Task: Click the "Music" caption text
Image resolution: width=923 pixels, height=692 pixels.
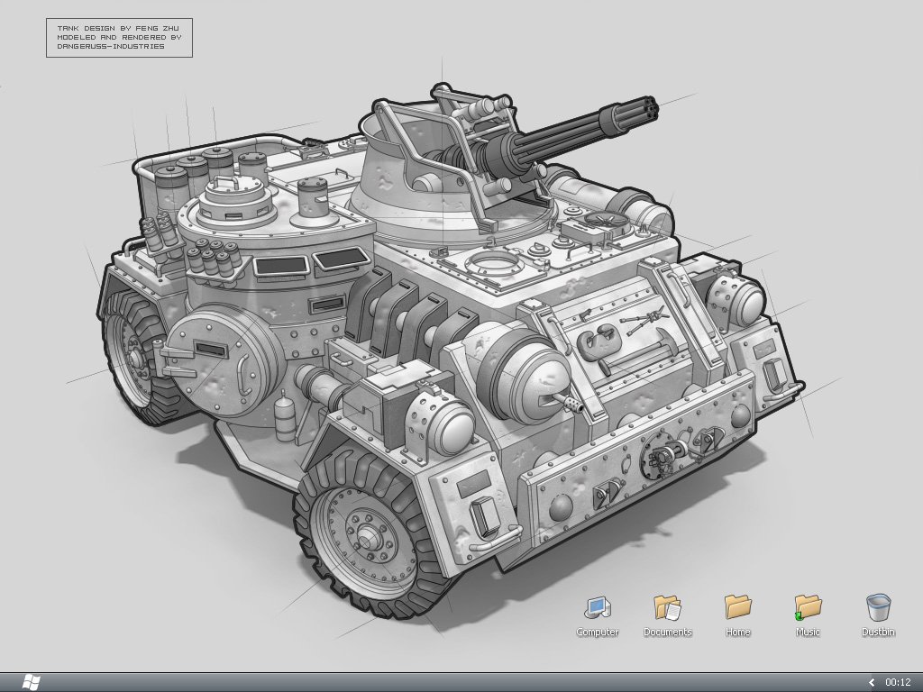Action: (x=808, y=633)
